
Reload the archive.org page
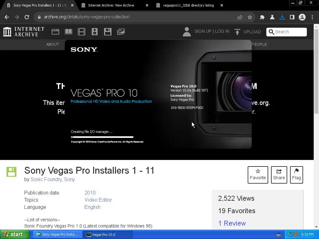pos(27,17)
